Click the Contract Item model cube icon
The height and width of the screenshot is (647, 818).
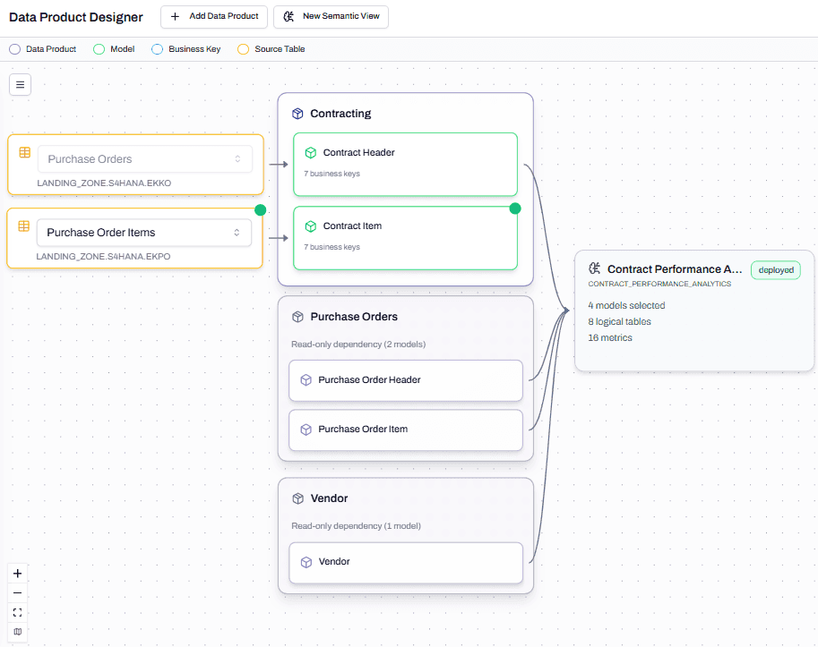[310, 226]
